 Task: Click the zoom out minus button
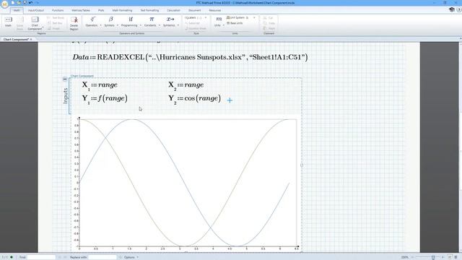click(x=412, y=257)
